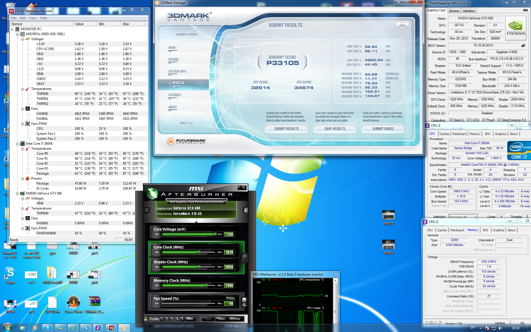The height and width of the screenshot is (332, 531).
Task: Click the MSI Afterburner jet logo
Action: [x=152, y=194]
